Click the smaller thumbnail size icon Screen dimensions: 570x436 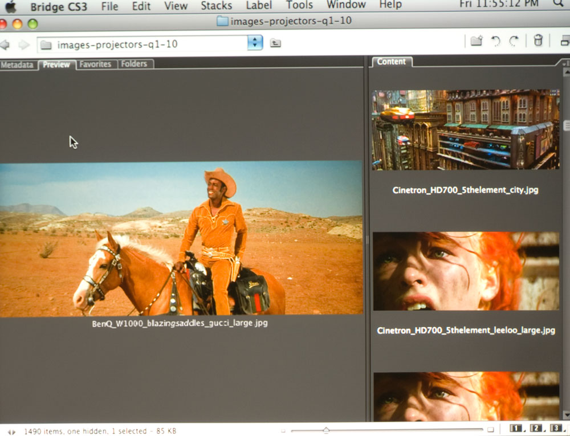(x=283, y=431)
